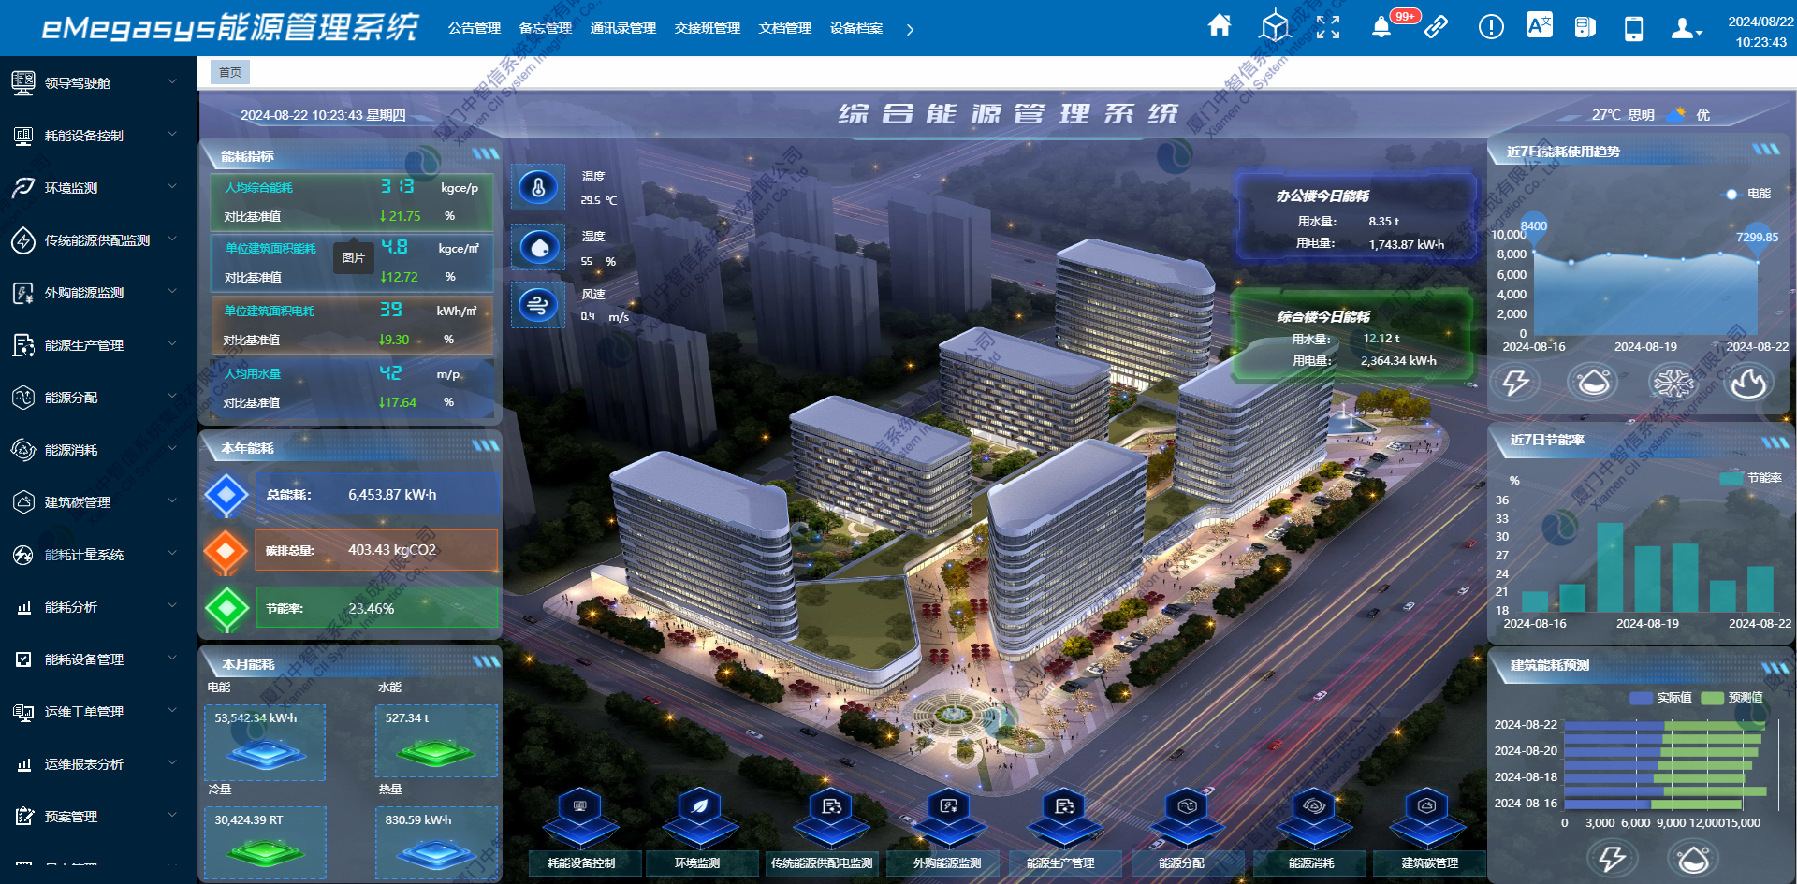Click 传统能源供配电监测 bottom button

pyautogui.click(x=822, y=863)
